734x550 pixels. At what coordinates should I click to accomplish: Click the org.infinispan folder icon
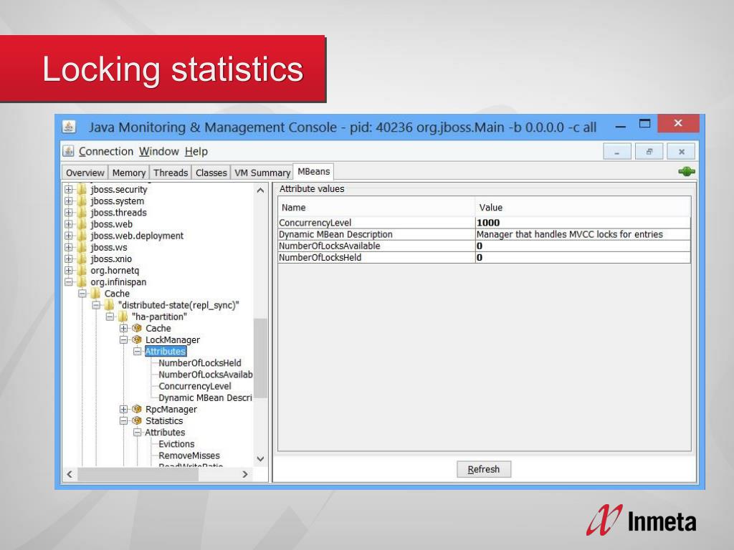(x=82, y=282)
